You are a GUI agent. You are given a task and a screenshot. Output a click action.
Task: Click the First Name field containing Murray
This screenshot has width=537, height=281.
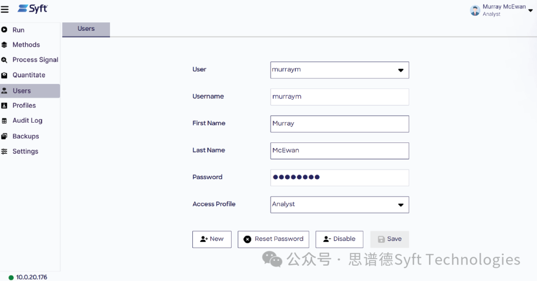coord(340,124)
